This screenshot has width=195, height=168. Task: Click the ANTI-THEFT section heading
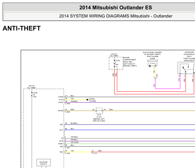point(22,28)
